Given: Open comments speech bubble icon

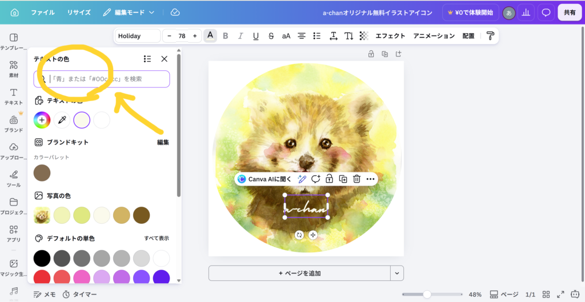Looking at the screenshot, I should [x=546, y=13].
